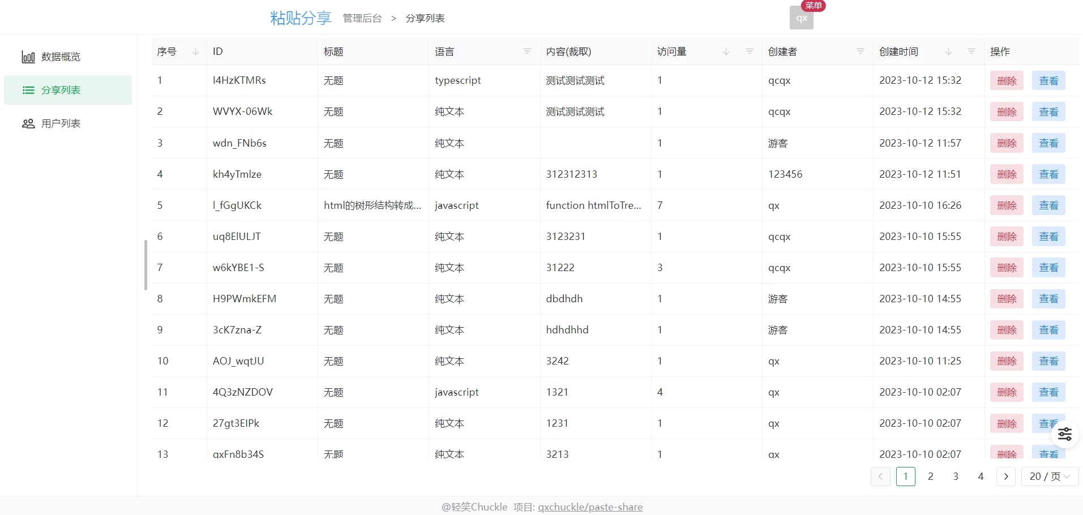This screenshot has width=1083, height=515.
Task: Go to next page arrow
Action: tap(1006, 477)
